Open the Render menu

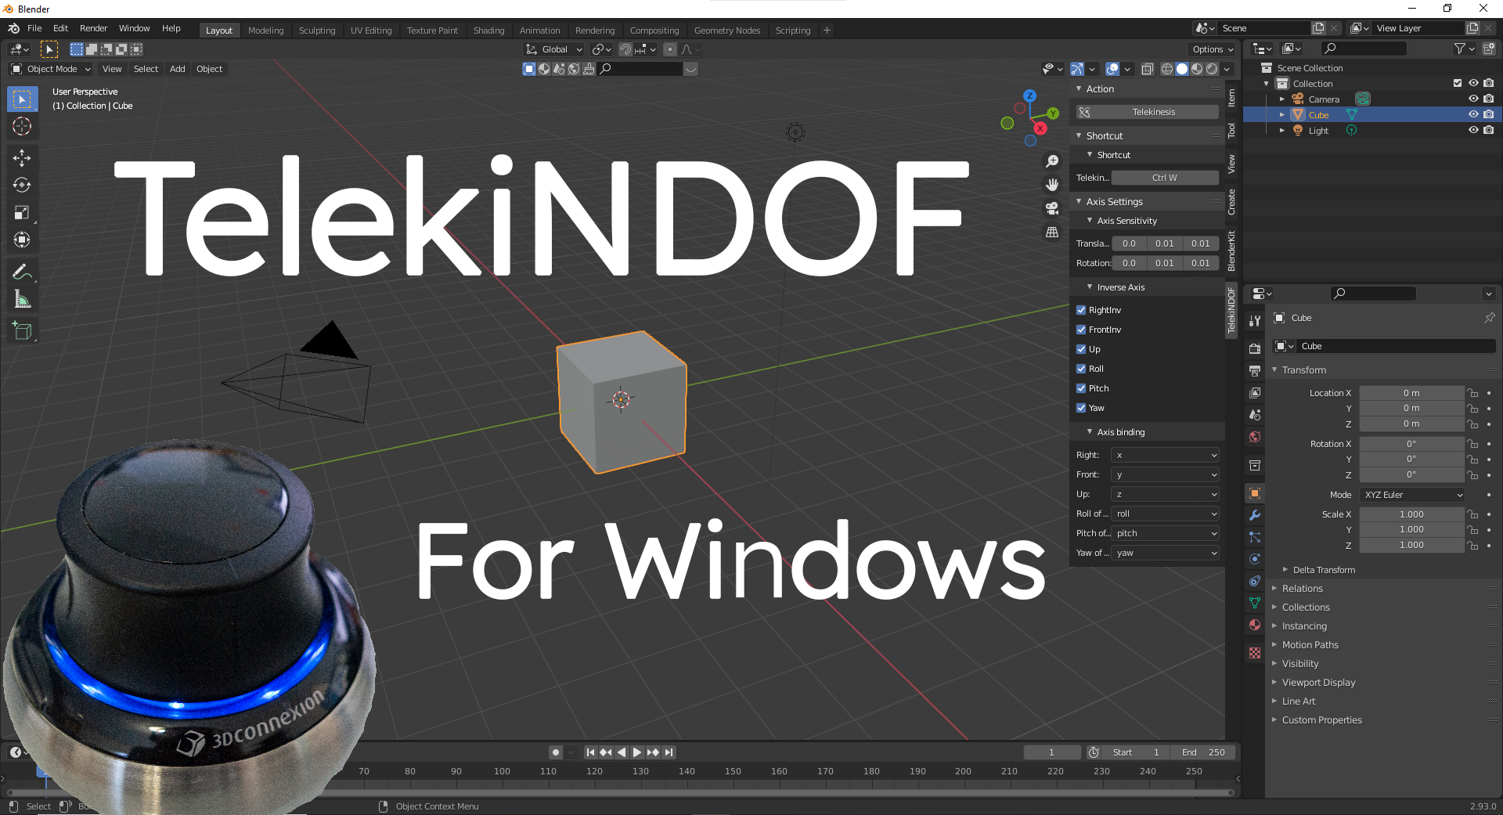[93, 28]
